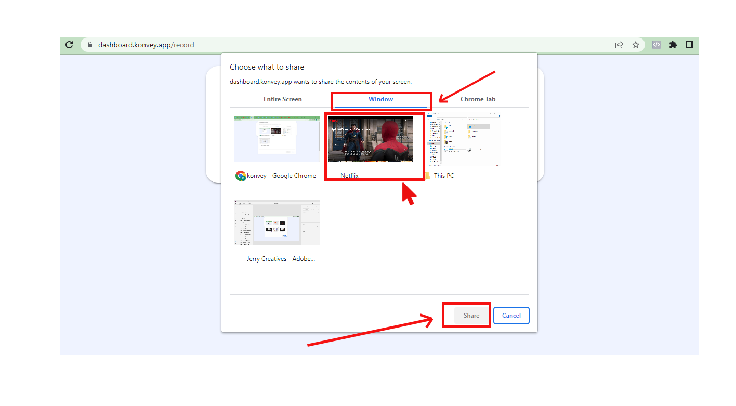
Task: Click the padlock site info icon
Action: (90, 45)
